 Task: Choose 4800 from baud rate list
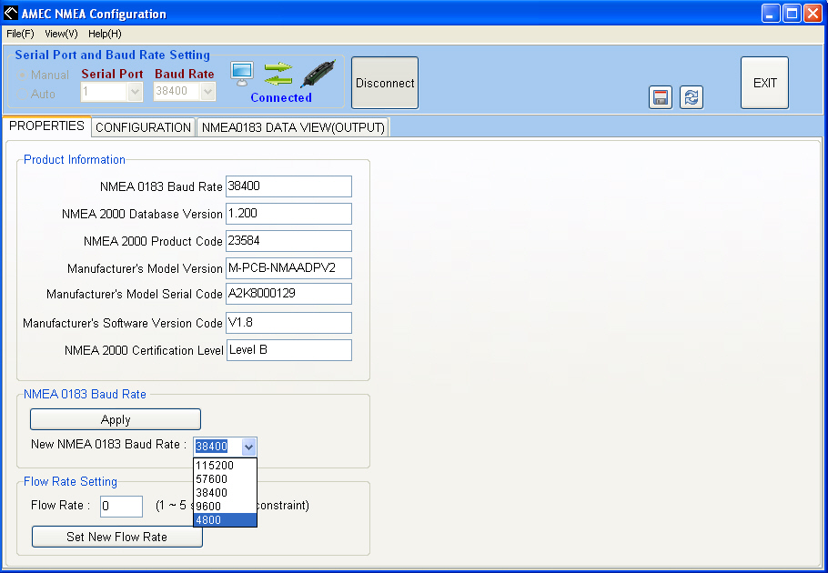click(225, 519)
